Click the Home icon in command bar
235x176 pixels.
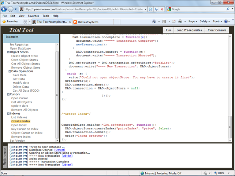[x=154, y=22]
